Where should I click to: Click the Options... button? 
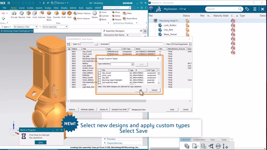73,109
